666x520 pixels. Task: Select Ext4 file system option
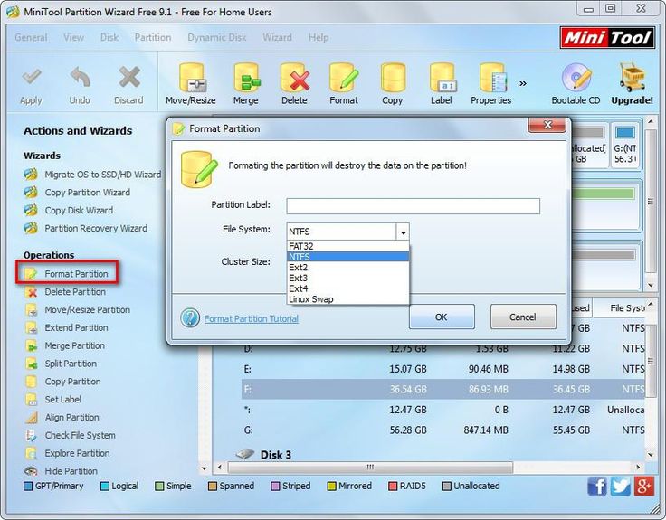pyautogui.click(x=347, y=288)
